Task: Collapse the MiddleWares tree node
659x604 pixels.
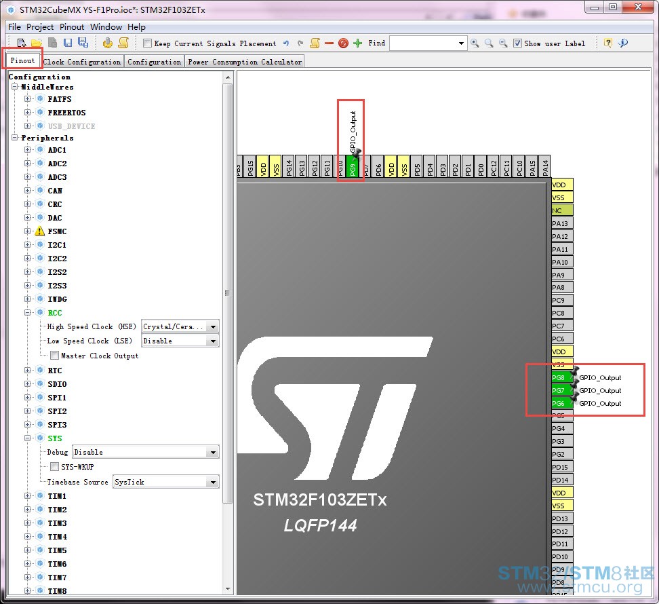Action: [15, 87]
